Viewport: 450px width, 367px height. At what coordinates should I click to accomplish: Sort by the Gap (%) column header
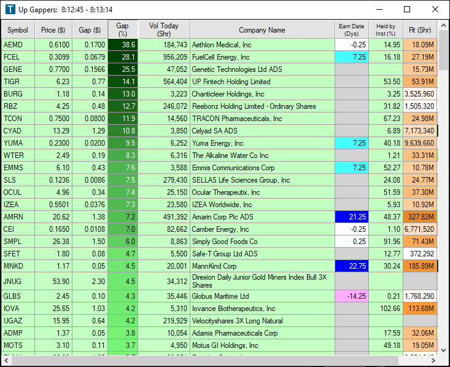pos(123,30)
